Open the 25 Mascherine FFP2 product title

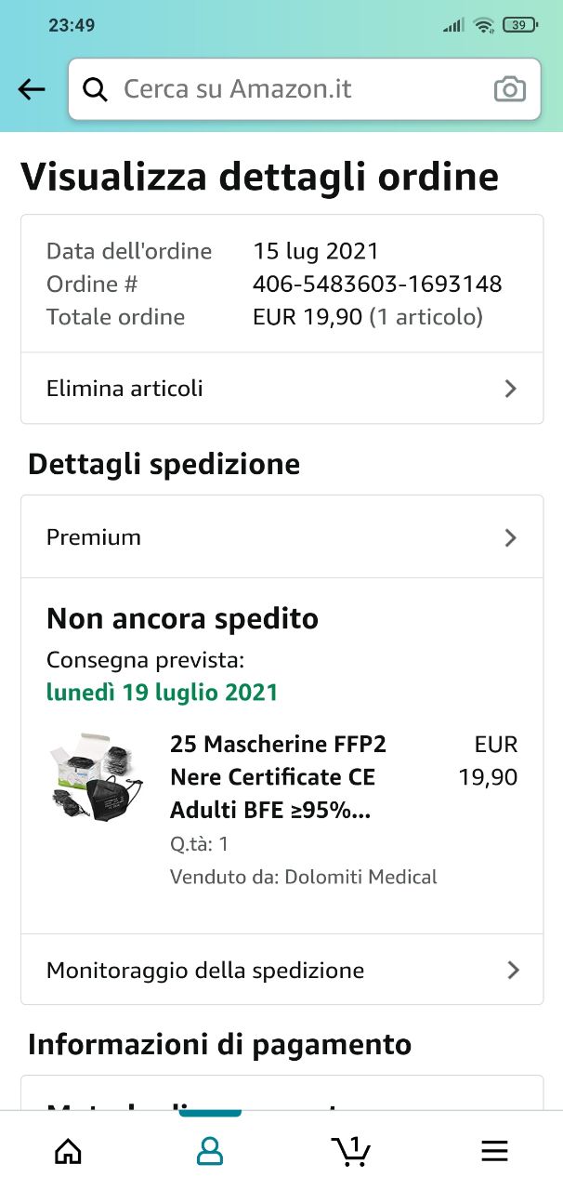coord(278,777)
